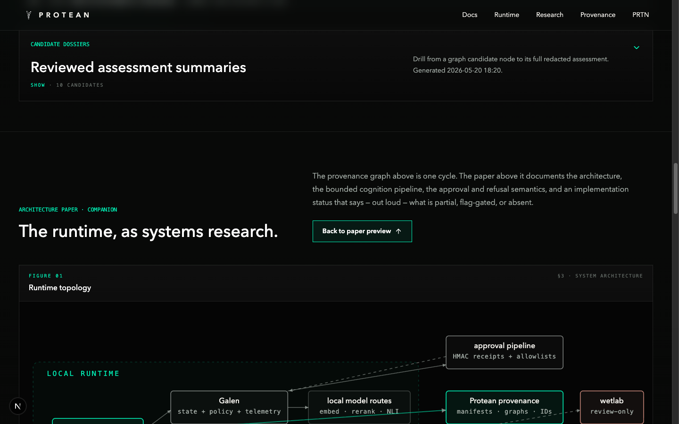Open the PRTN nav item
Image resolution: width=679 pixels, height=424 pixels.
pyautogui.click(x=640, y=15)
